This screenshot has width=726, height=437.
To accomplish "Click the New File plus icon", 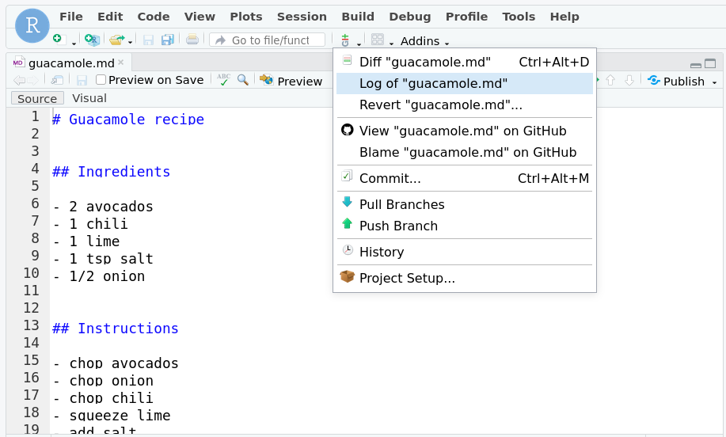I will pos(57,40).
